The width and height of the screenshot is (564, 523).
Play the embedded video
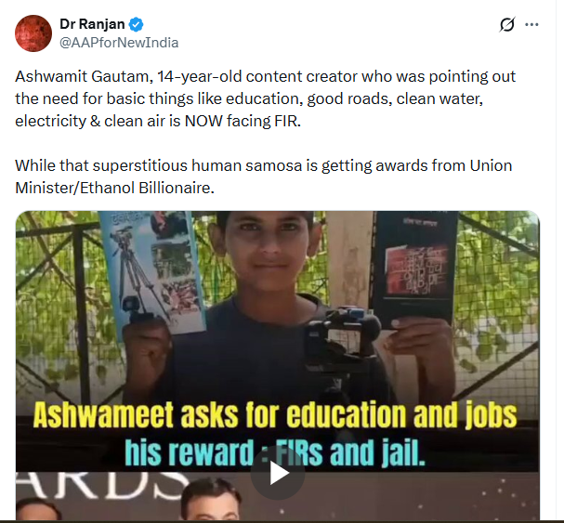coord(277,474)
